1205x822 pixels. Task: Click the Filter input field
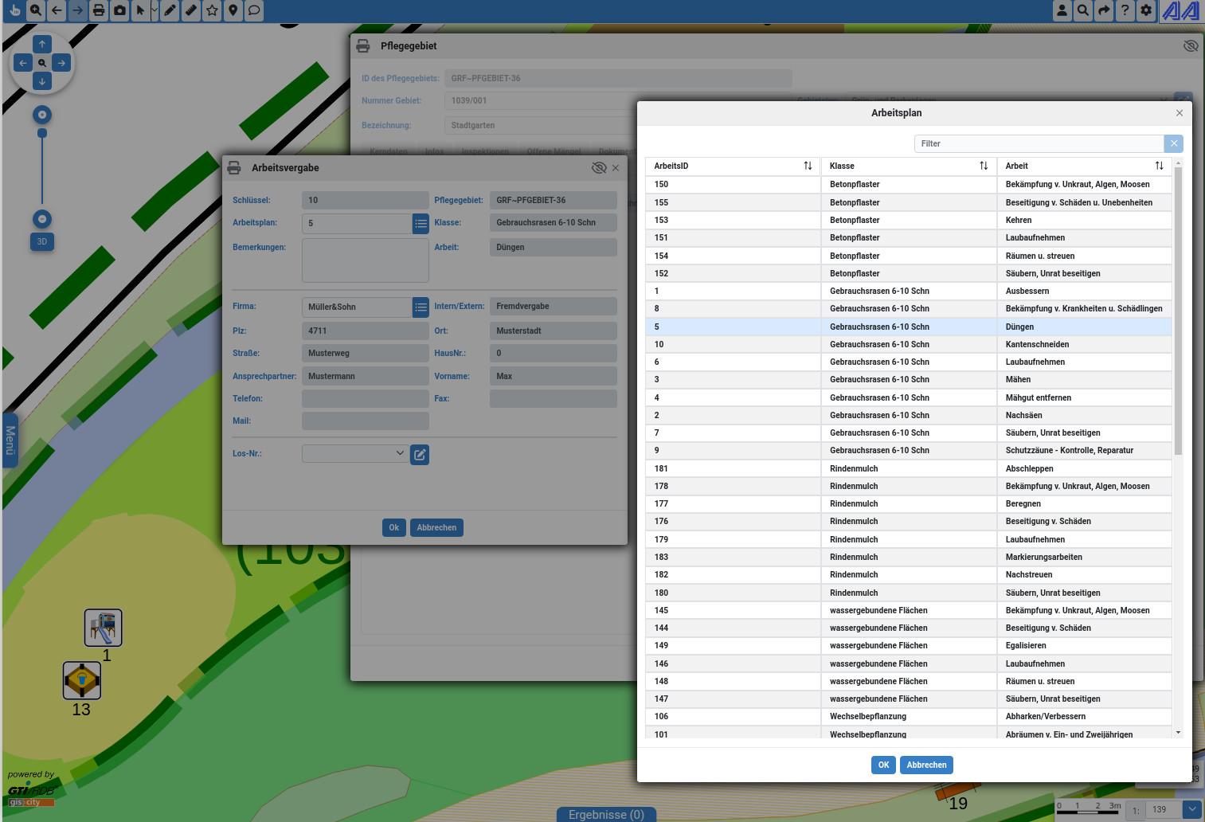tap(1039, 143)
